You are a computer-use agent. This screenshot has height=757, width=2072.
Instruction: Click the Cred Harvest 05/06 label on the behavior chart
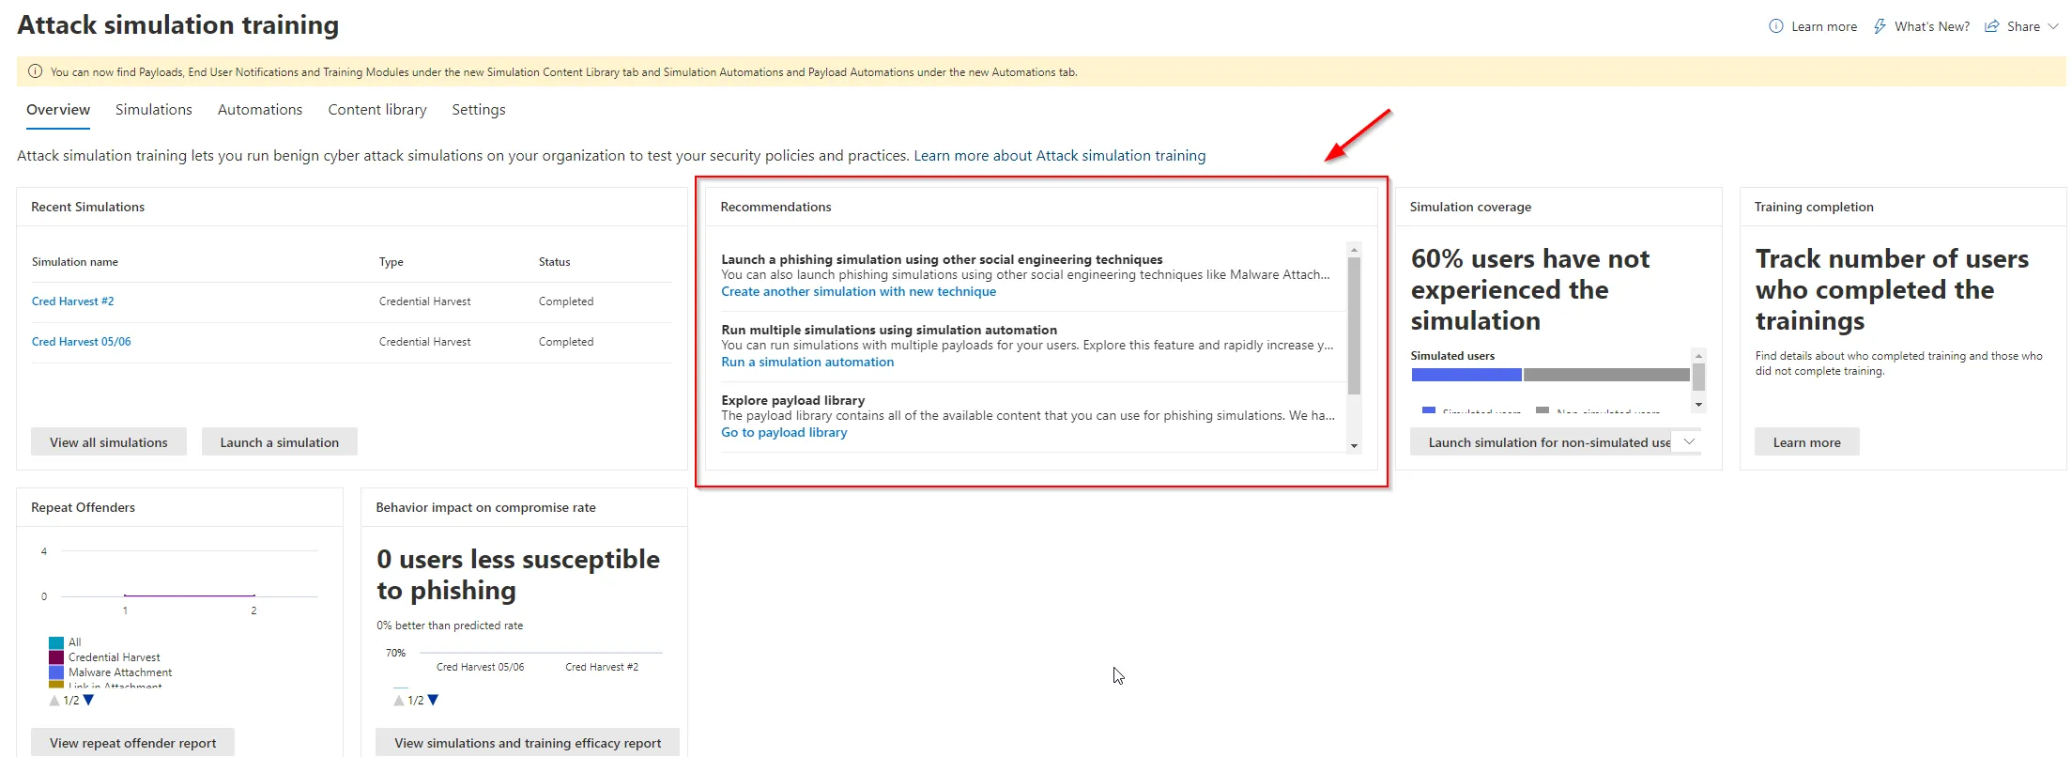pyautogui.click(x=481, y=667)
